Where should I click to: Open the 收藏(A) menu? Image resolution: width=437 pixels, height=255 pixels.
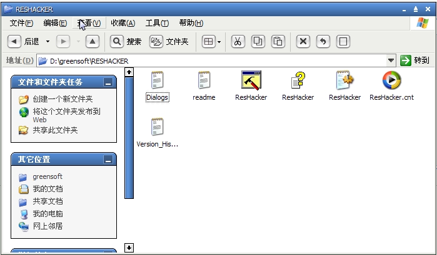123,23
